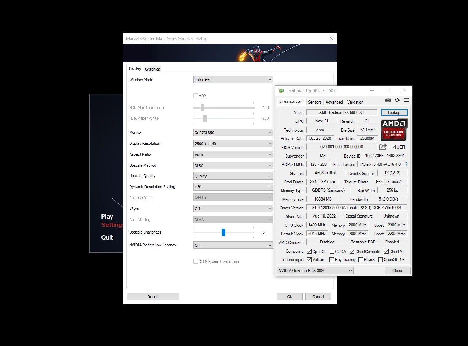Open the Window Mode dropdown

(x=233, y=79)
